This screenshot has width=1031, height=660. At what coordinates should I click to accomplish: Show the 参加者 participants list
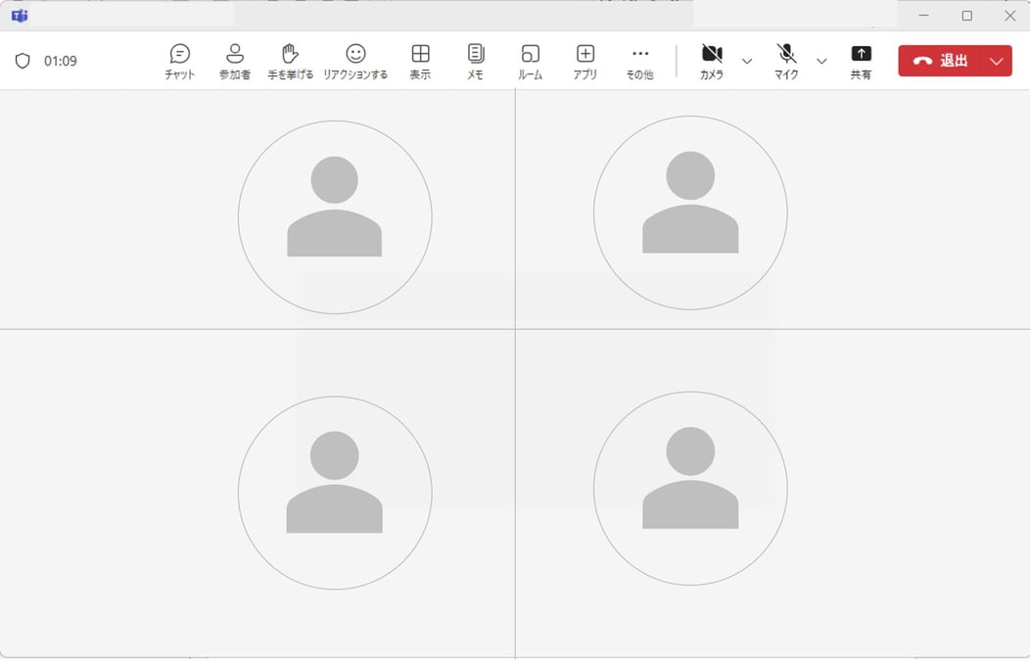(235, 62)
